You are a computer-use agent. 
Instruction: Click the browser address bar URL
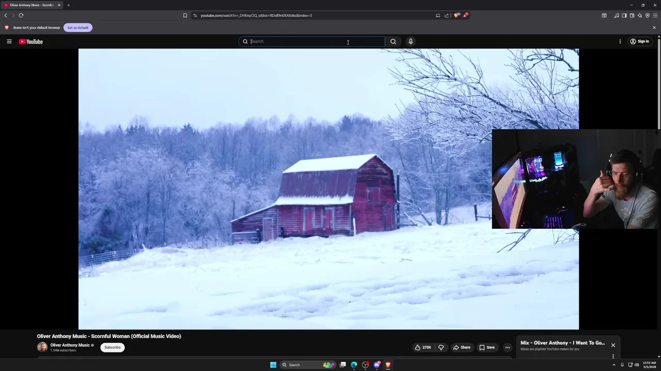256,15
